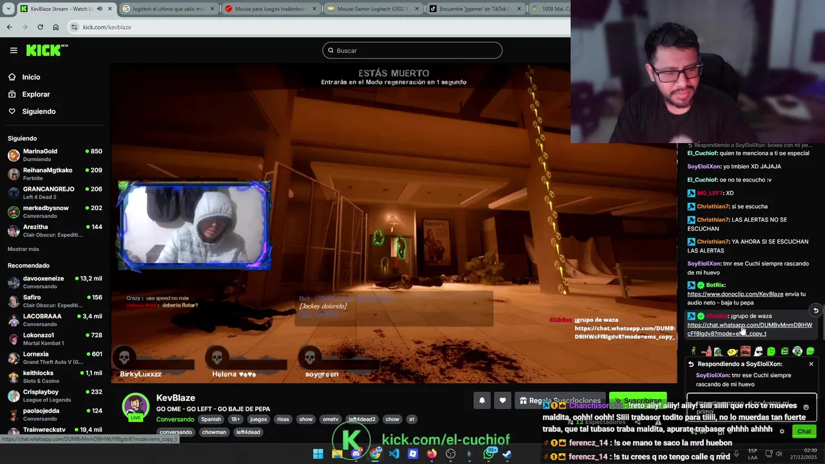The width and height of the screenshot is (825, 464).
Task: Mute the KevBlaze Stream browser tab audio
Action: click(99, 9)
